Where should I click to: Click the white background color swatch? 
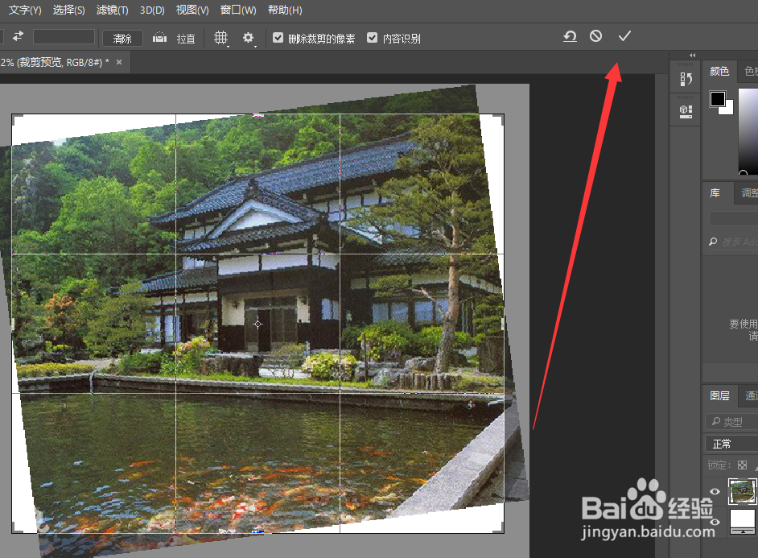(x=727, y=110)
